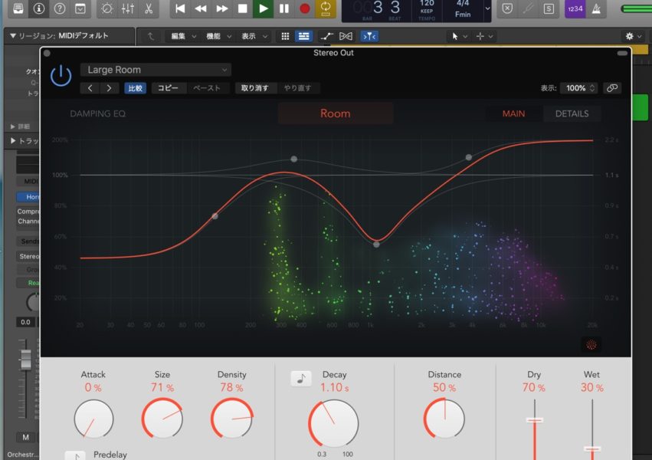Open the 100% view size dropdown
652x460 pixels.
click(x=579, y=88)
